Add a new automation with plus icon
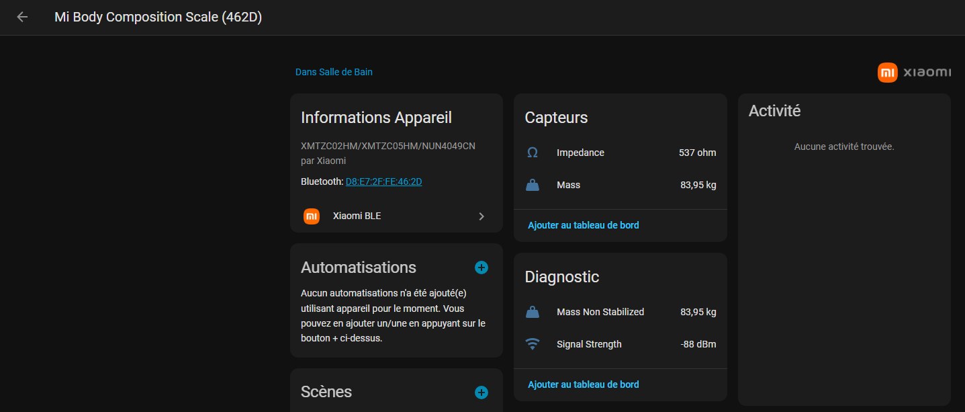The width and height of the screenshot is (965, 412). coord(481,267)
